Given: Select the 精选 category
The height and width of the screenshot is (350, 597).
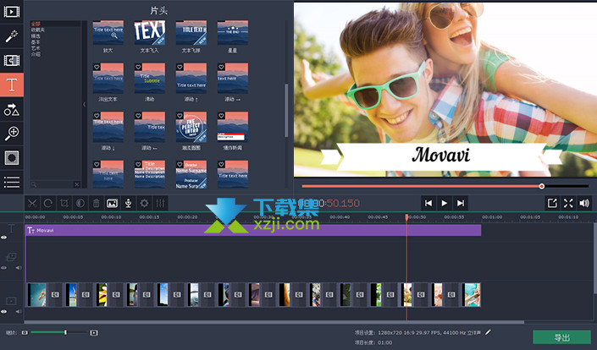Looking at the screenshot, I should tap(36, 36).
